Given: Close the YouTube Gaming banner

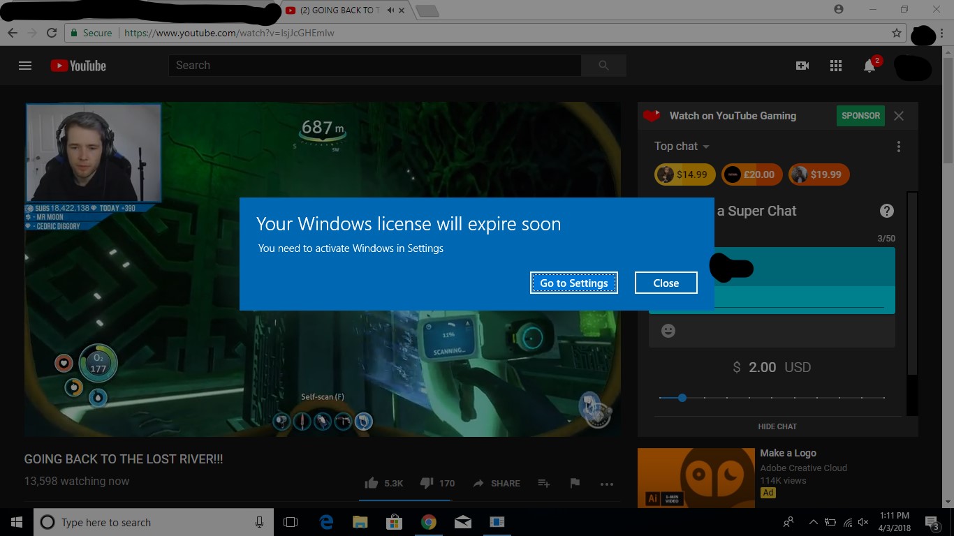Looking at the screenshot, I should (899, 116).
